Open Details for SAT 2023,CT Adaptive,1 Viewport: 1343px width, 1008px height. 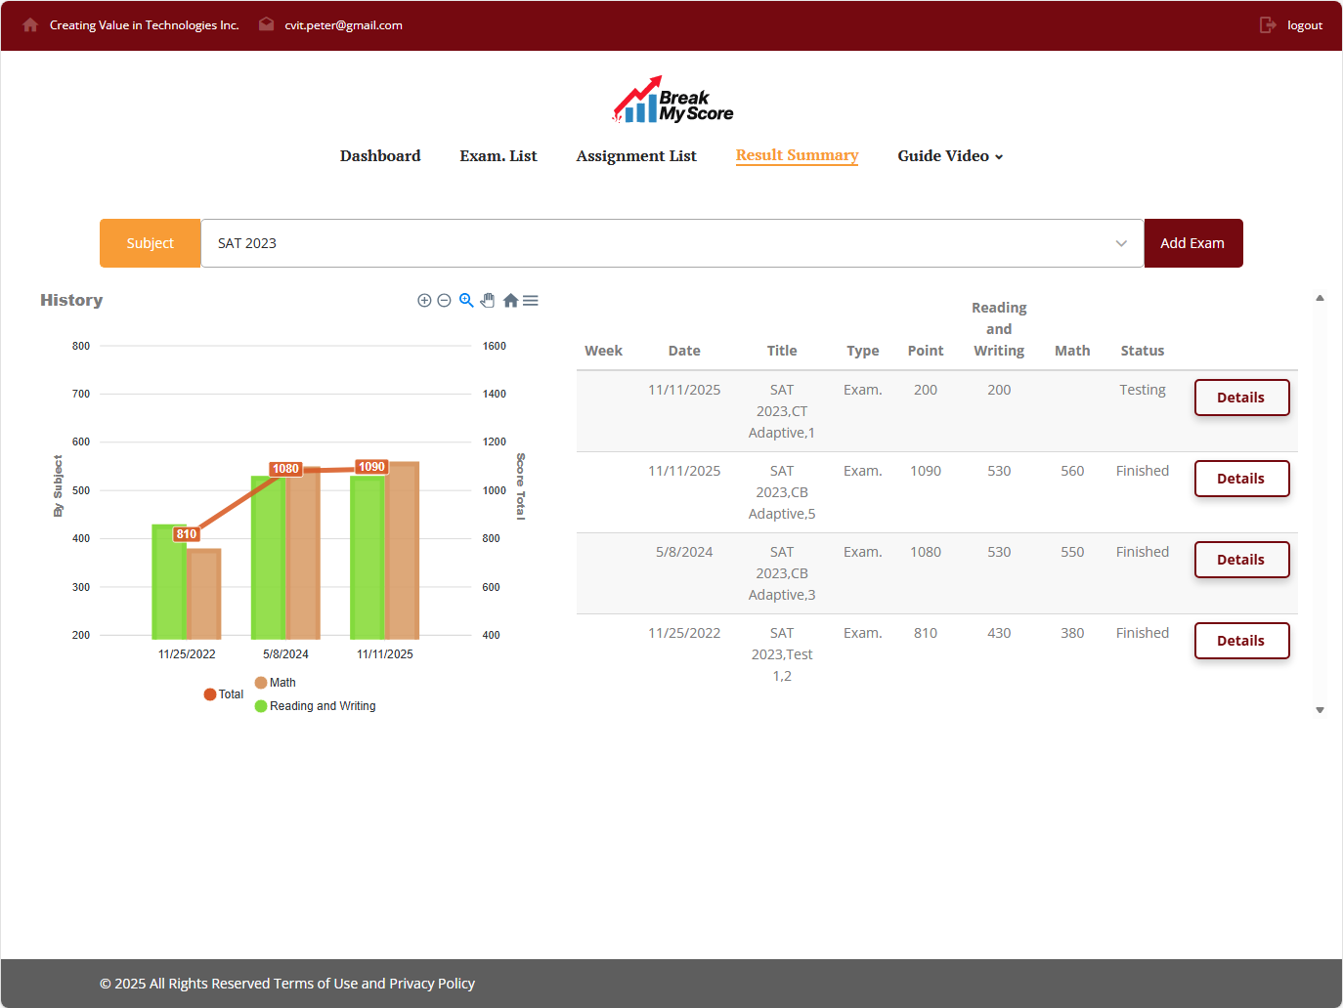[x=1241, y=398]
